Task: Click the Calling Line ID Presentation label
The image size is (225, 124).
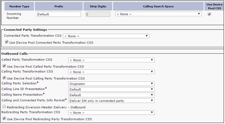Action: tap(23, 89)
